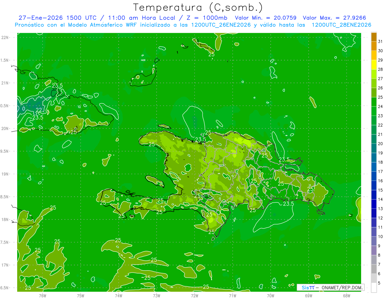
Task: Click the Temperatura (C,somb.) title
Action: point(198,7)
